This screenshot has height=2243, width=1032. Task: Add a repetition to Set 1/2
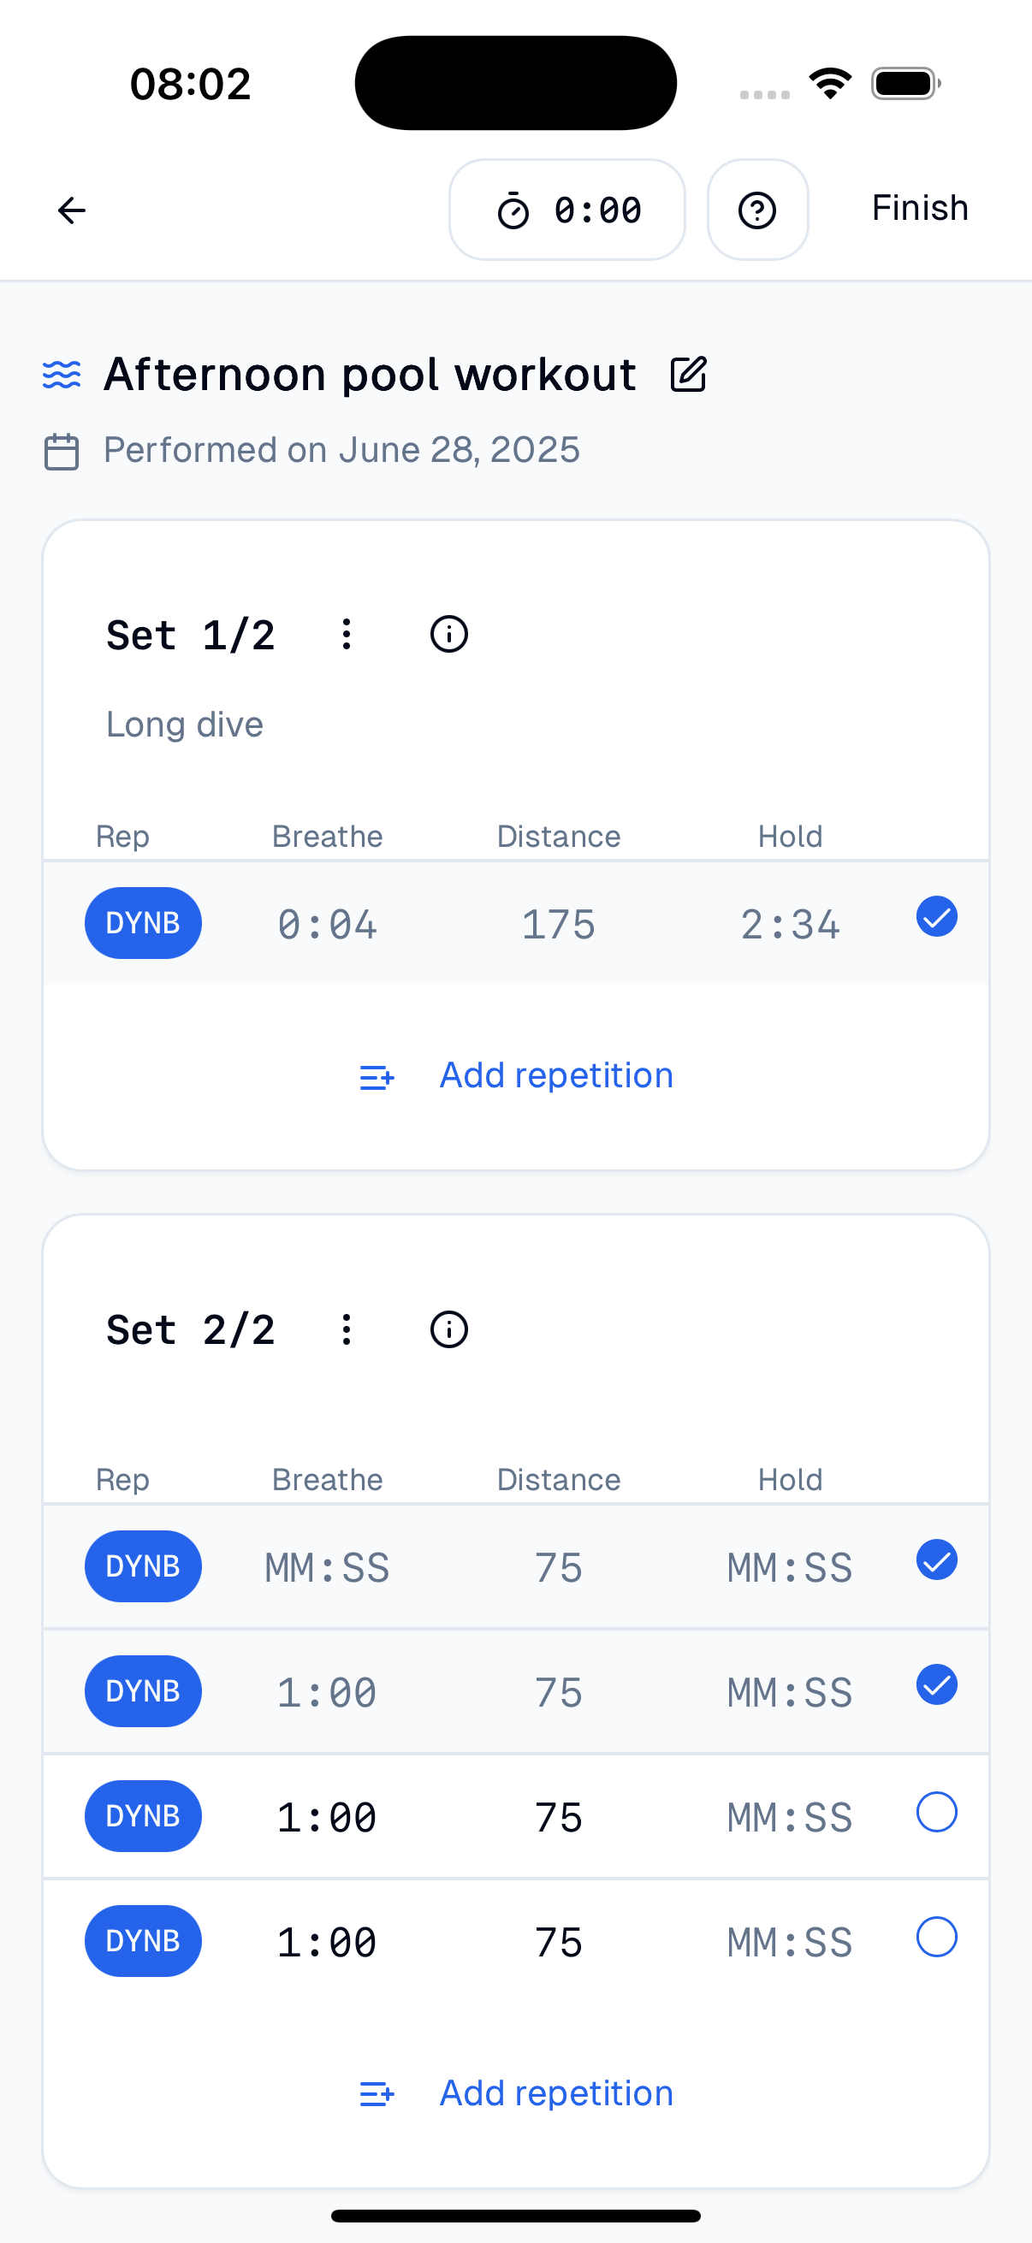click(555, 1075)
